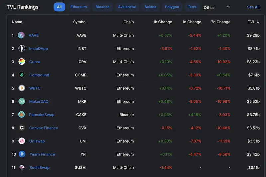Click the Compound logo icon

coord(22,75)
